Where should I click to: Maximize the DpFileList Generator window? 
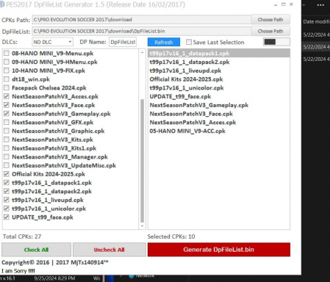point(284,4)
